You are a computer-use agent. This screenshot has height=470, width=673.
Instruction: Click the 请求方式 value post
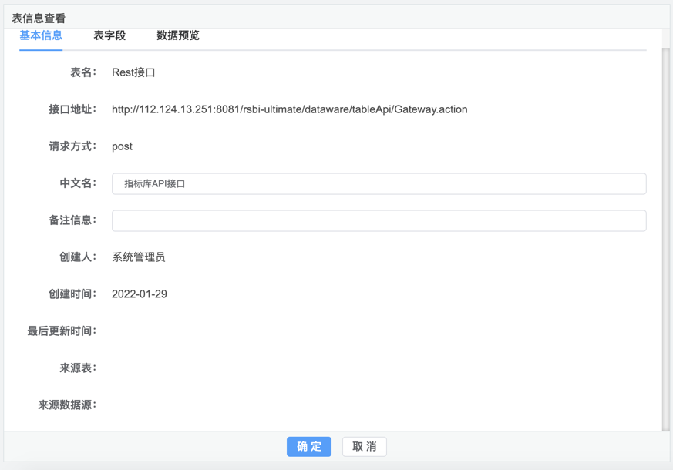coord(122,146)
